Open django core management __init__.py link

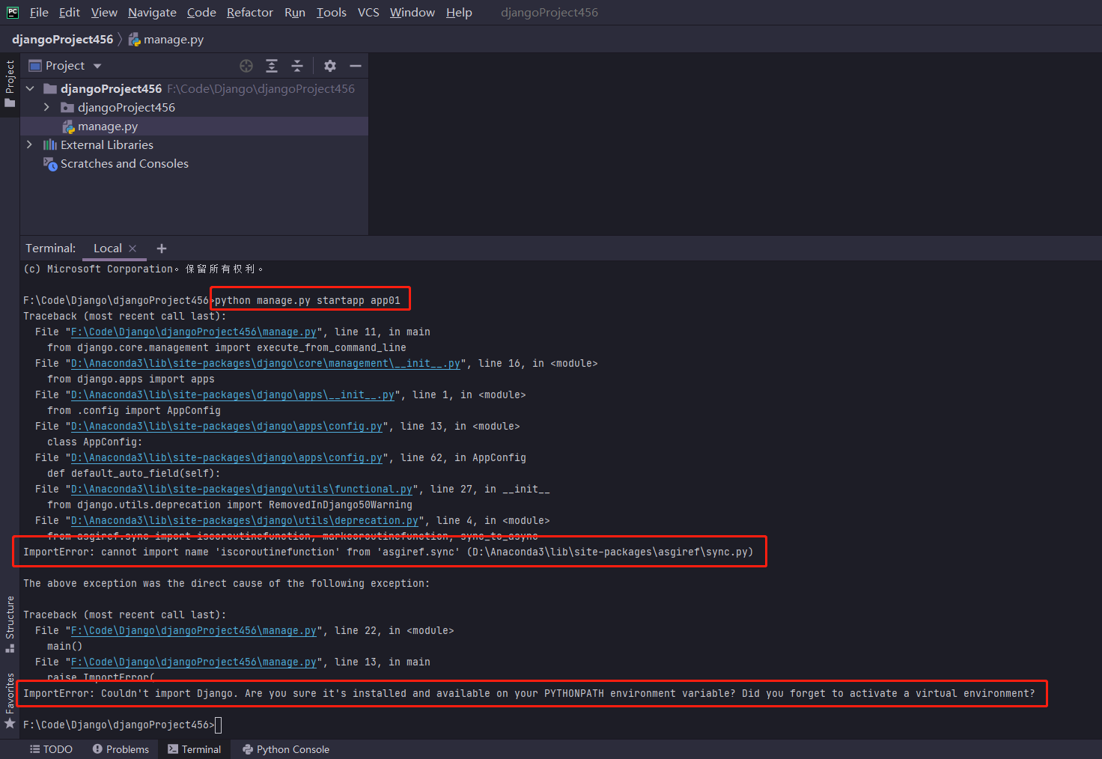(x=266, y=363)
